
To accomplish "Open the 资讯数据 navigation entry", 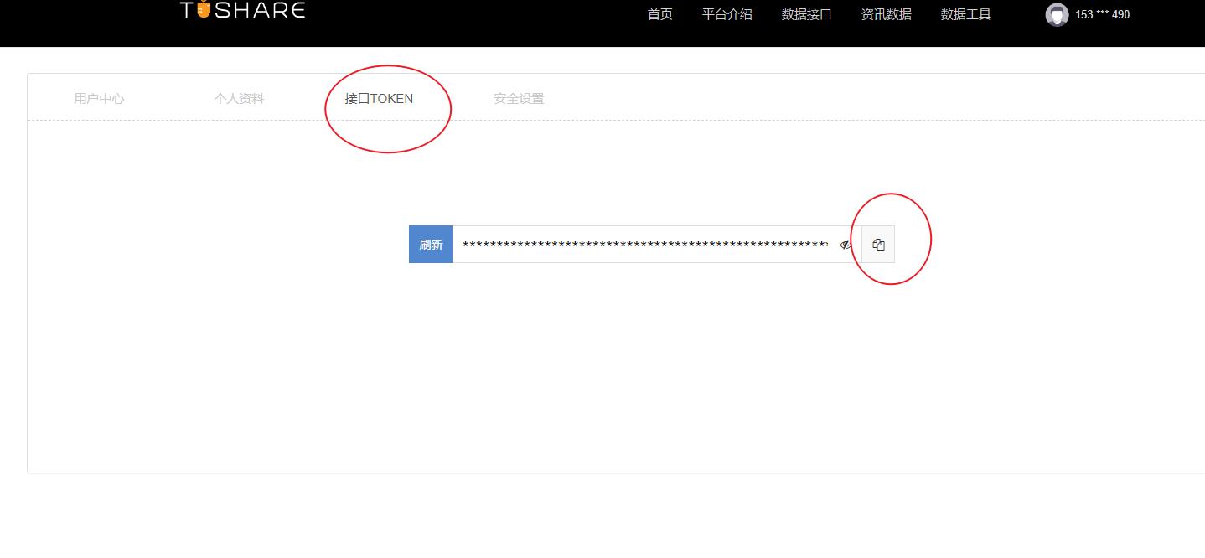I will click(x=885, y=14).
